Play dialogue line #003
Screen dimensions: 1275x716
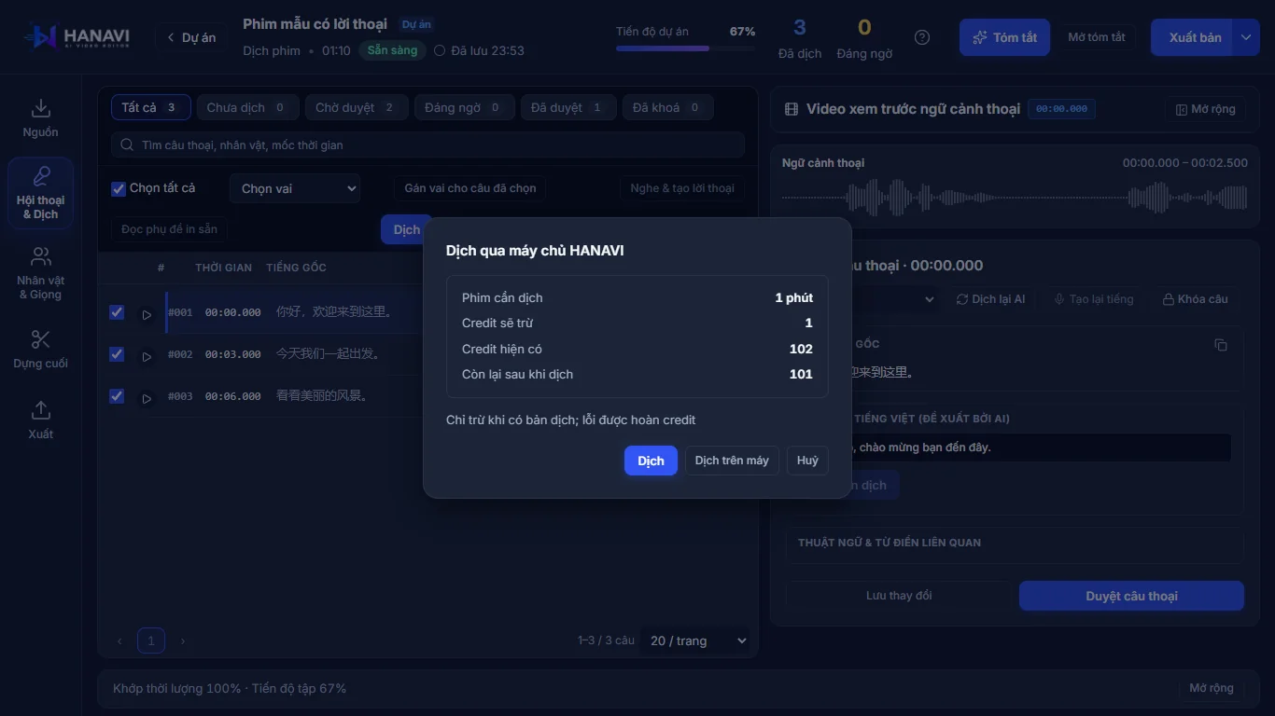coord(147,398)
